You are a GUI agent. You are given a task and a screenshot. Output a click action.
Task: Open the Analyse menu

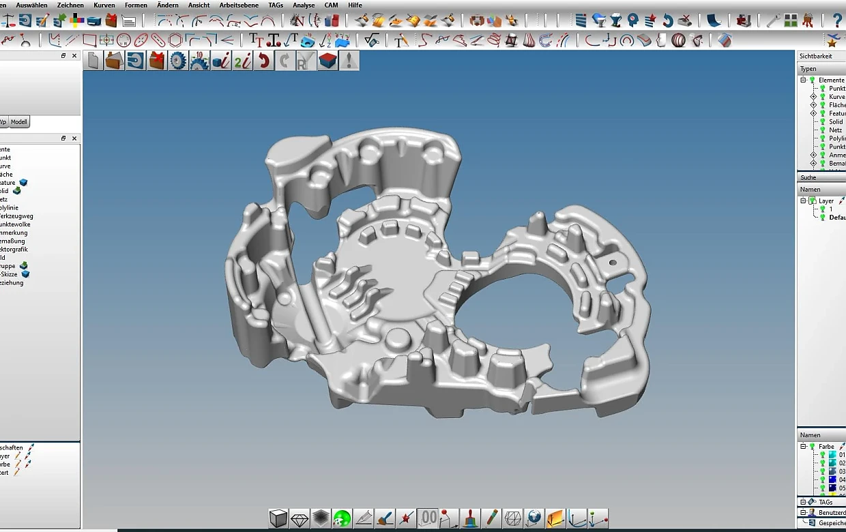click(304, 5)
